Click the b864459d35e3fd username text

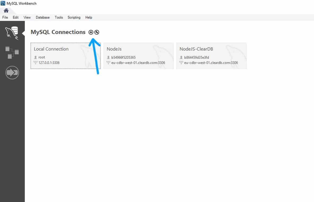click(x=196, y=58)
